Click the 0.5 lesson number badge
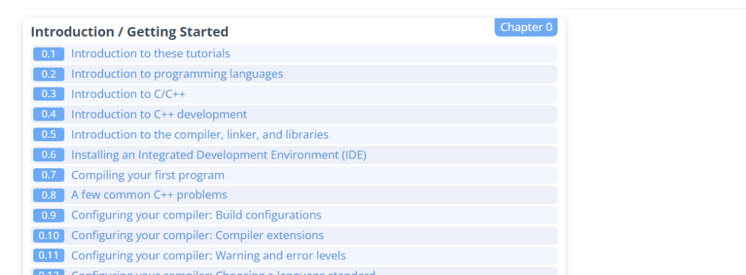 48,134
